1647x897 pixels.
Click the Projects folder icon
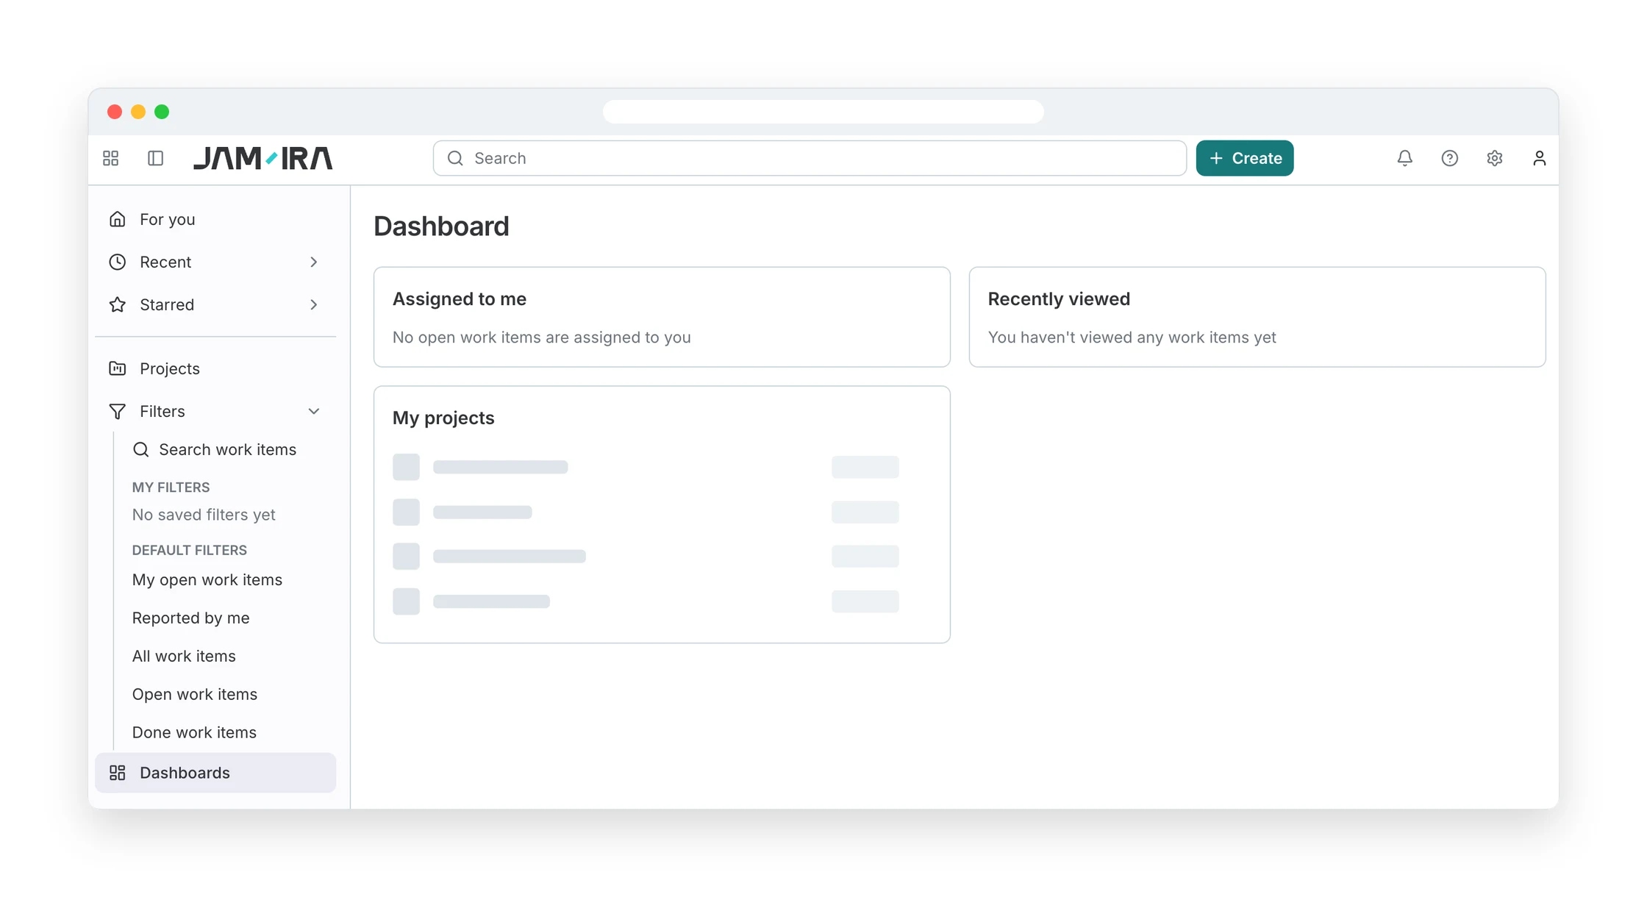[x=117, y=368]
